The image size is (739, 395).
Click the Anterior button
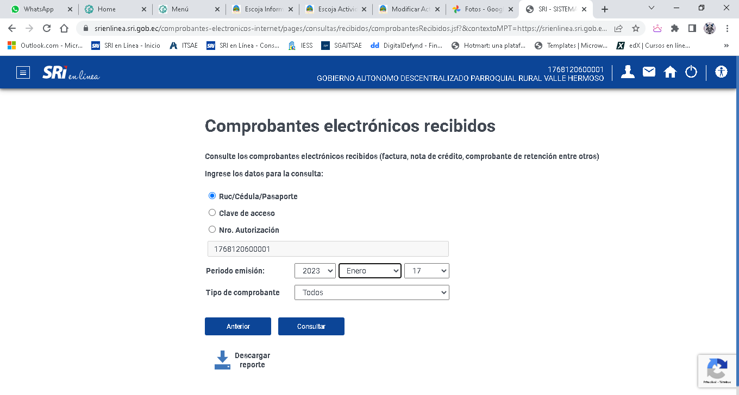coord(238,327)
